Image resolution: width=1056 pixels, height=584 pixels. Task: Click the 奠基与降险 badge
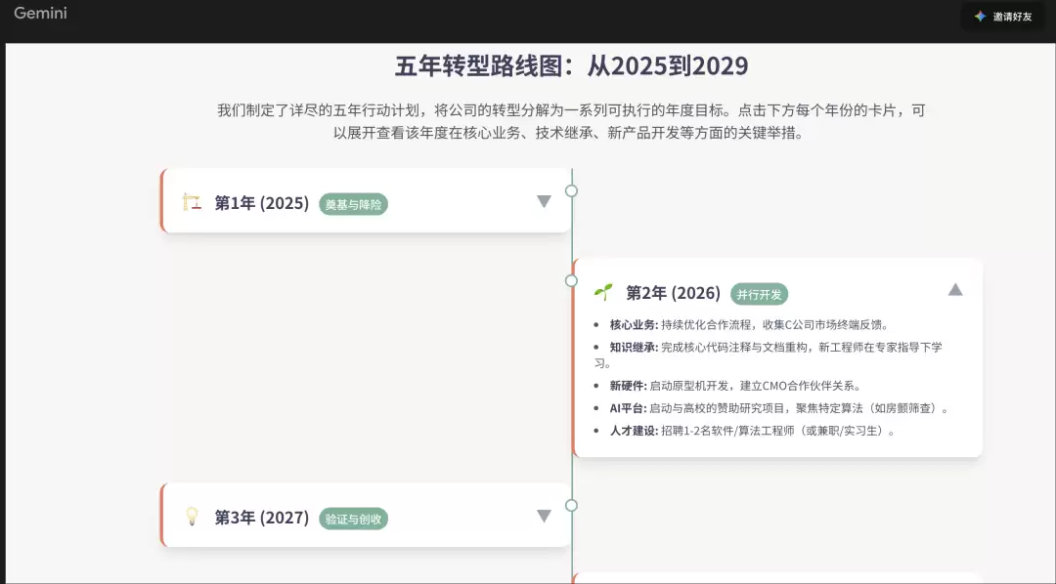(x=354, y=204)
